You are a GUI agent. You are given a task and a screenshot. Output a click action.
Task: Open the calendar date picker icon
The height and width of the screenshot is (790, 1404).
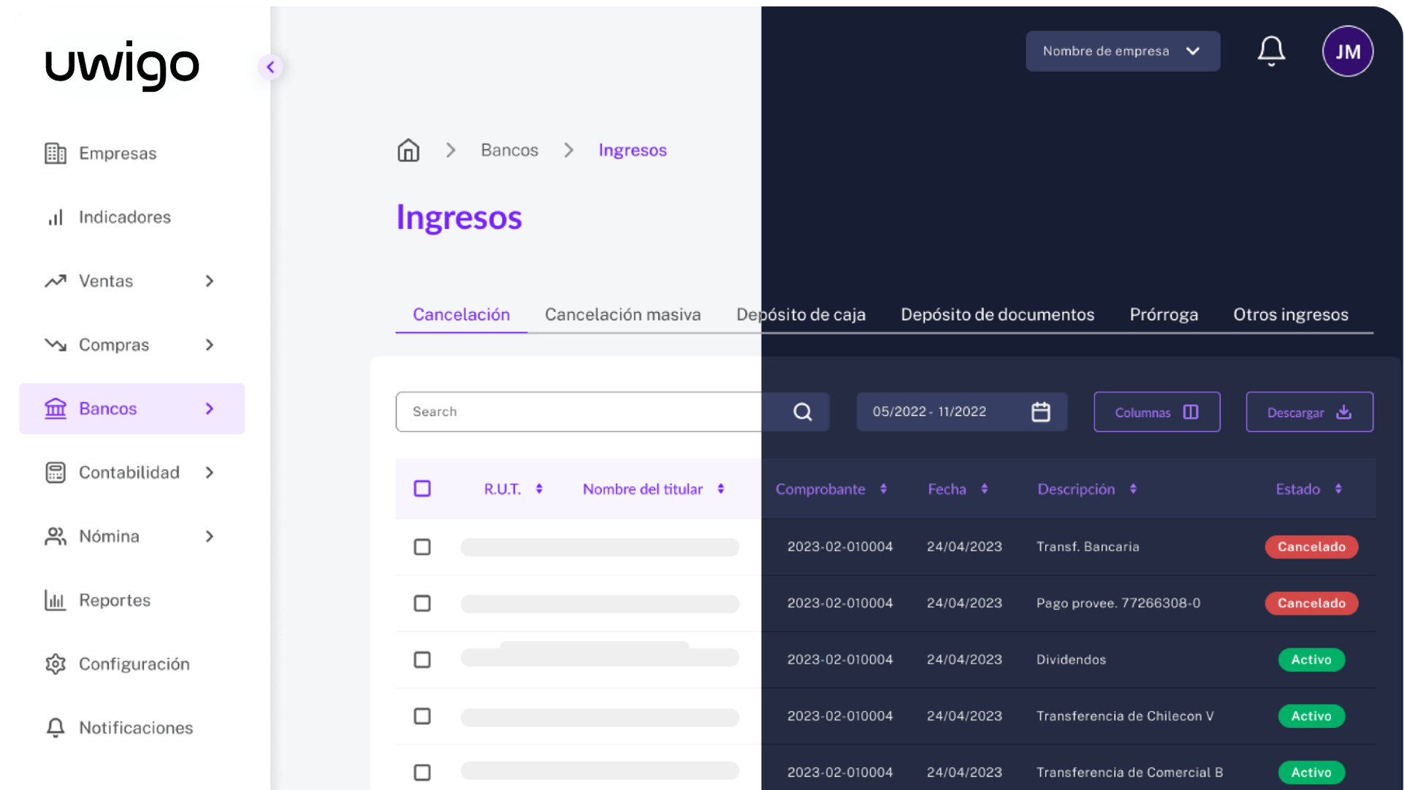point(1040,412)
